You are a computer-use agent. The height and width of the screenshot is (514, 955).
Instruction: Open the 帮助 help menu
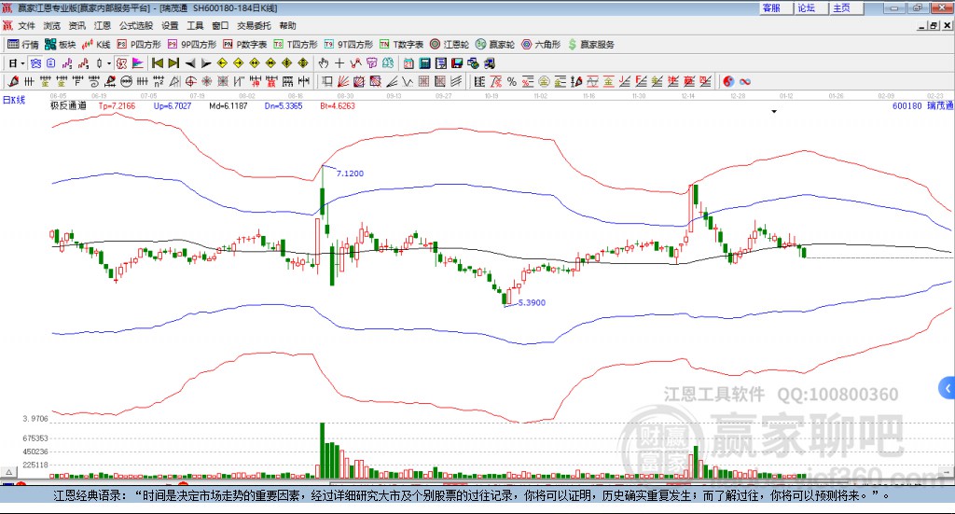coord(287,25)
